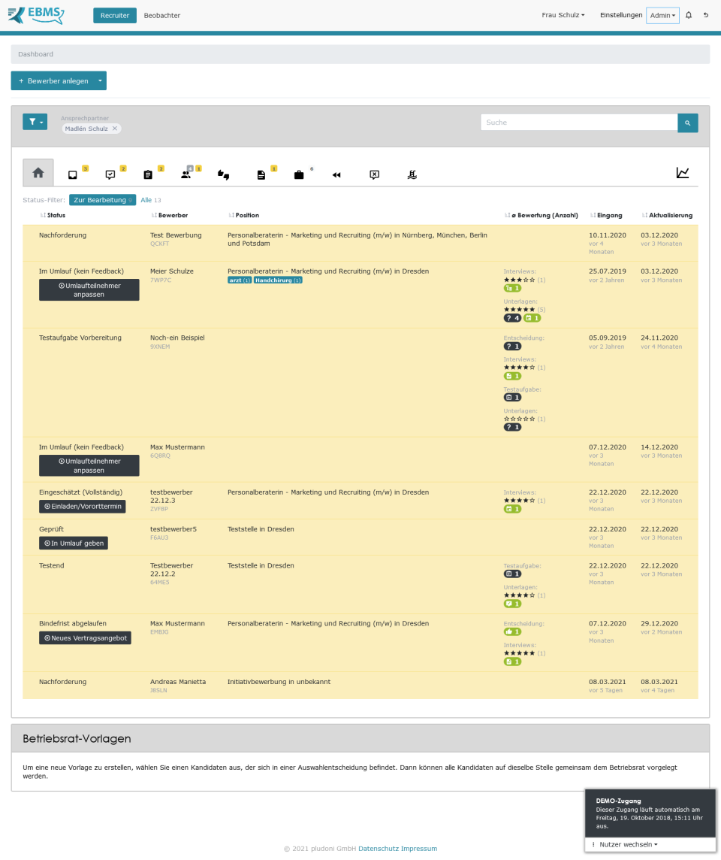
Task: Click the notification bell icon in the header
Action: tap(689, 15)
